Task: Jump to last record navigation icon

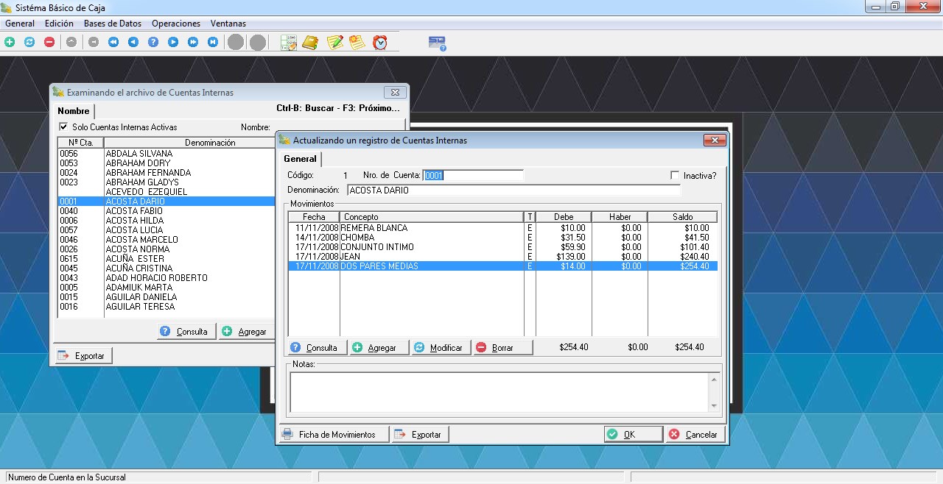Action: [213, 43]
